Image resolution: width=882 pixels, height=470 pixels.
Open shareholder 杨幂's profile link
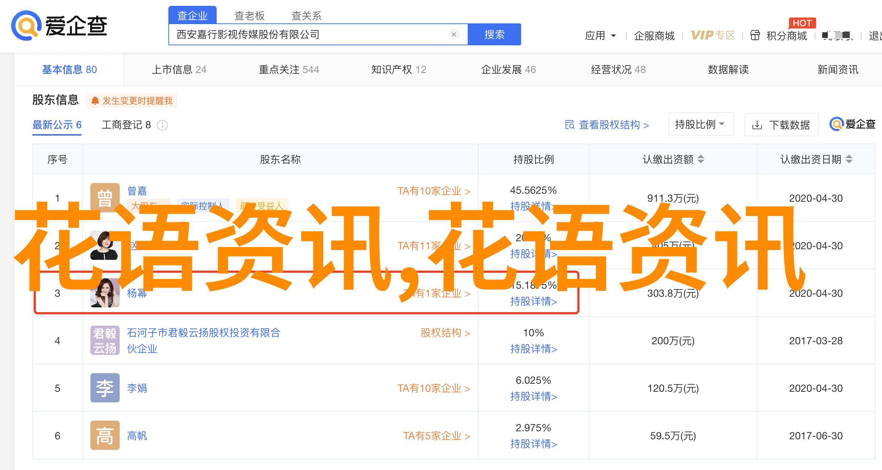[x=137, y=293]
